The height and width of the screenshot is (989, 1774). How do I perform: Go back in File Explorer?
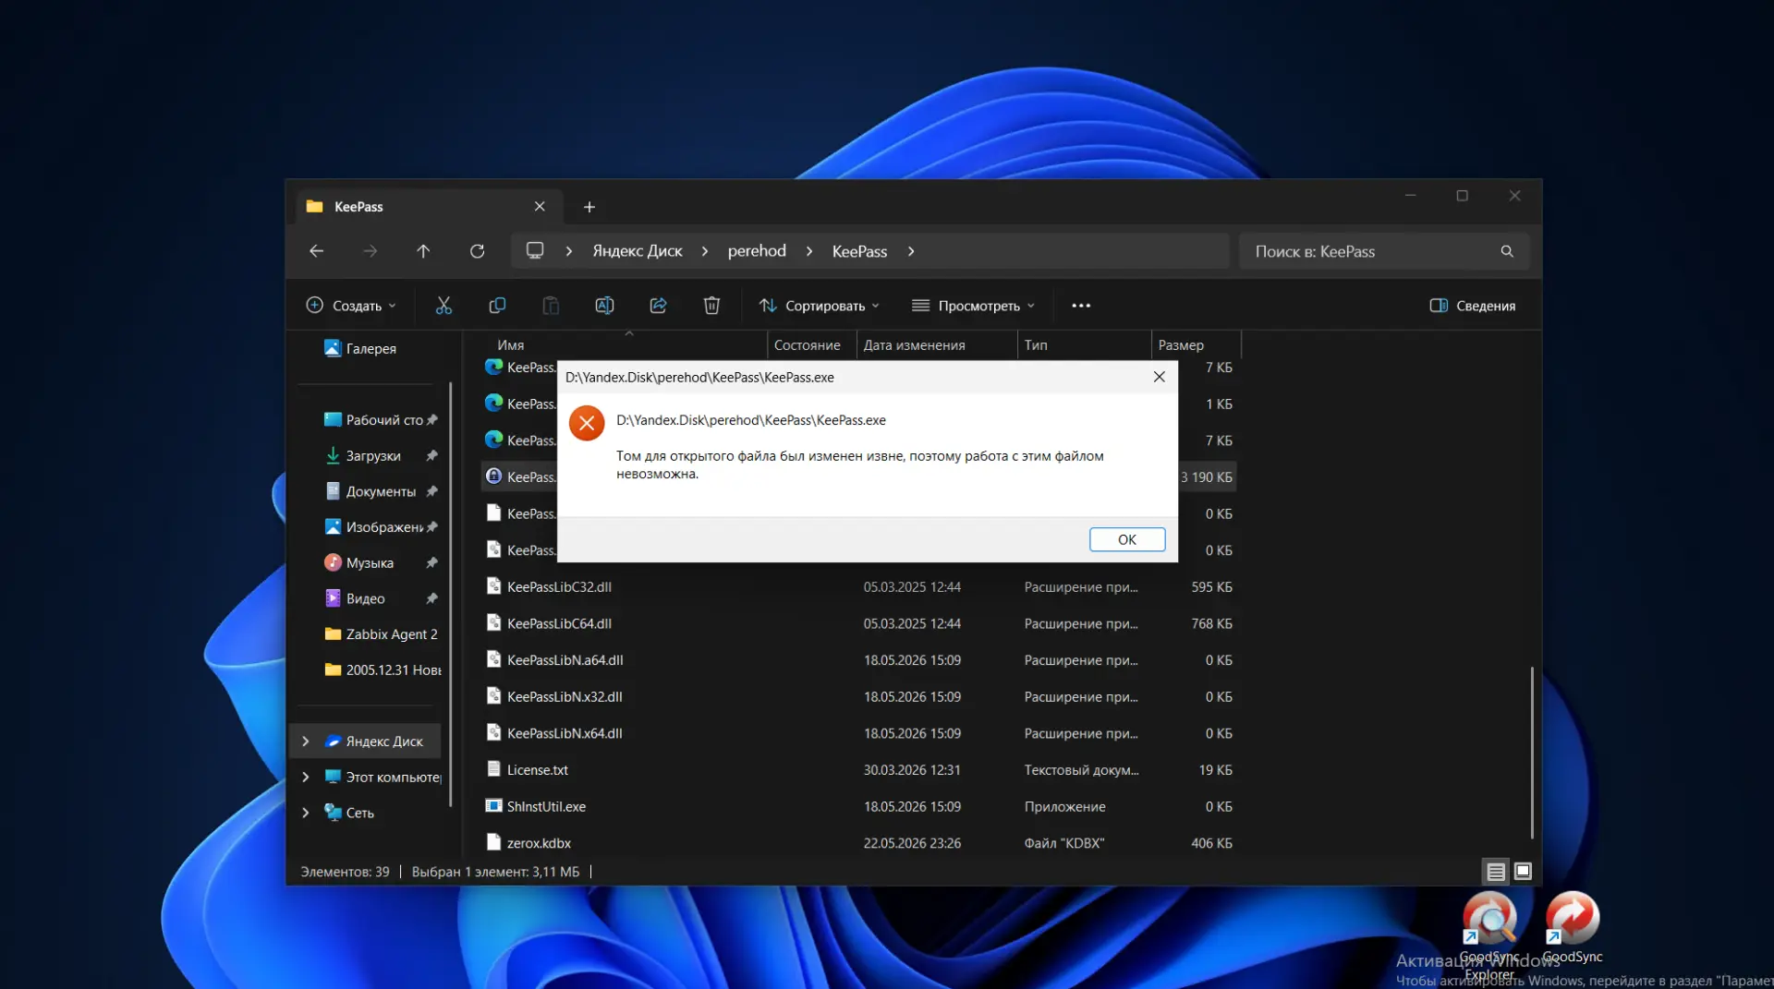317,251
